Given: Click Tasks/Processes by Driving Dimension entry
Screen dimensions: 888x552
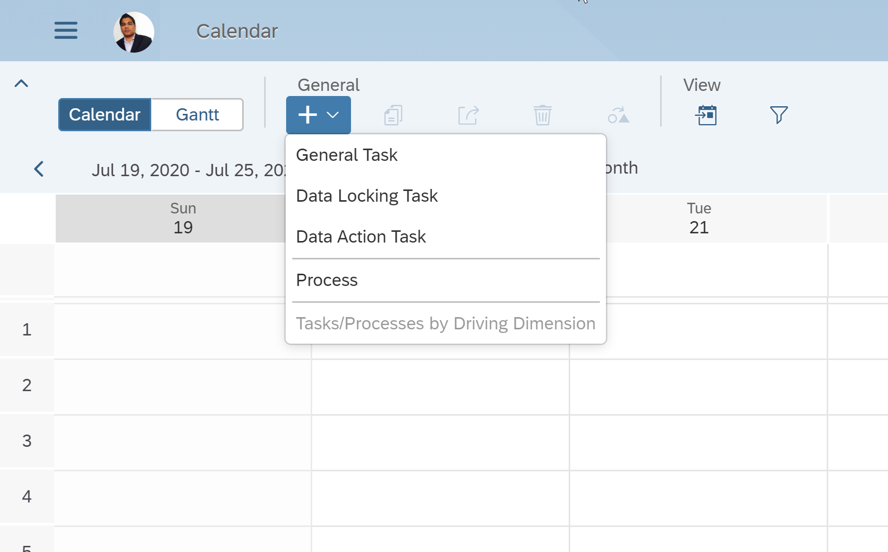Looking at the screenshot, I should pyautogui.click(x=446, y=323).
